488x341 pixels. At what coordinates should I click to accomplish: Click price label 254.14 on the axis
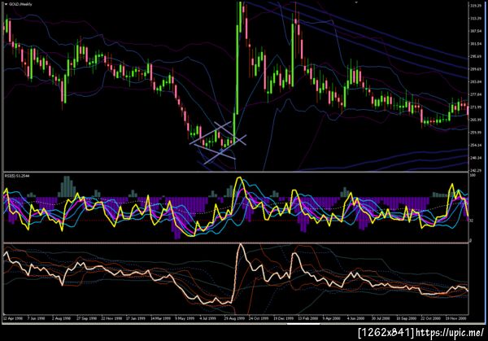click(x=475, y=145)
